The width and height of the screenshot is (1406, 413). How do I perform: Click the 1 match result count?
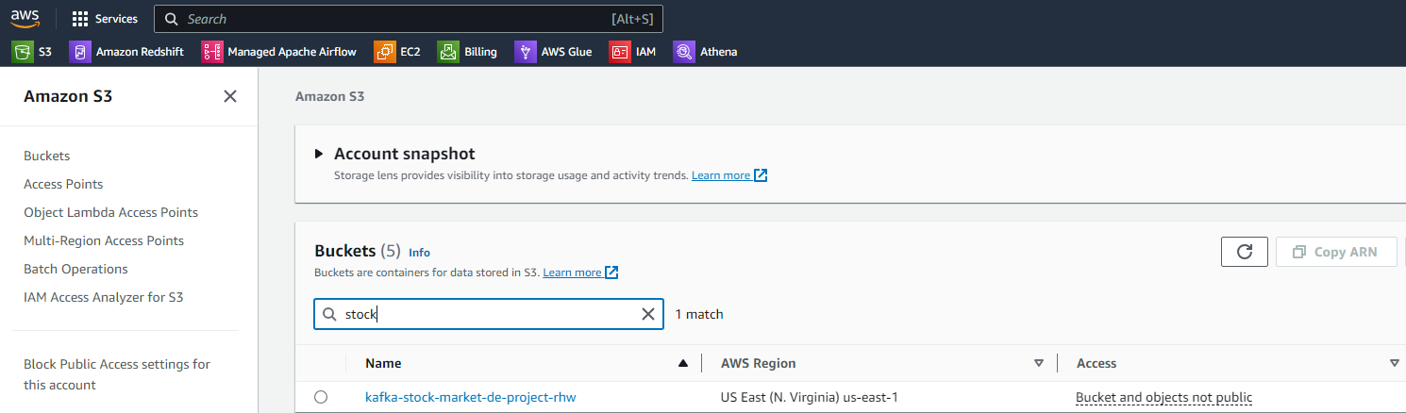(x=699, y=314)
